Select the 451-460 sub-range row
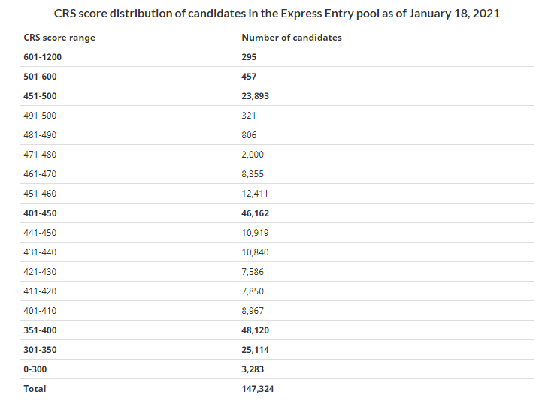545x404 pixels. tap(277, 194)
